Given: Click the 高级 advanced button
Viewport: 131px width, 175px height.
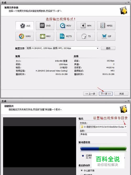Looking at the screenshot, I should click(x=108, y=48).
